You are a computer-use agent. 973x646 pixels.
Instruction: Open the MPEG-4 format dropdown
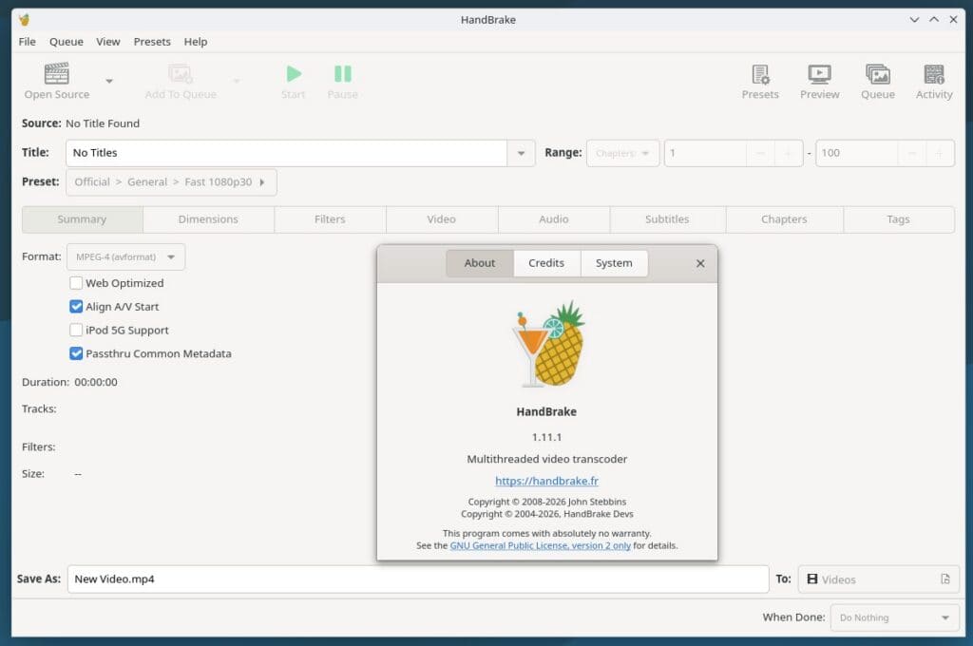click(x=124, y=256)
